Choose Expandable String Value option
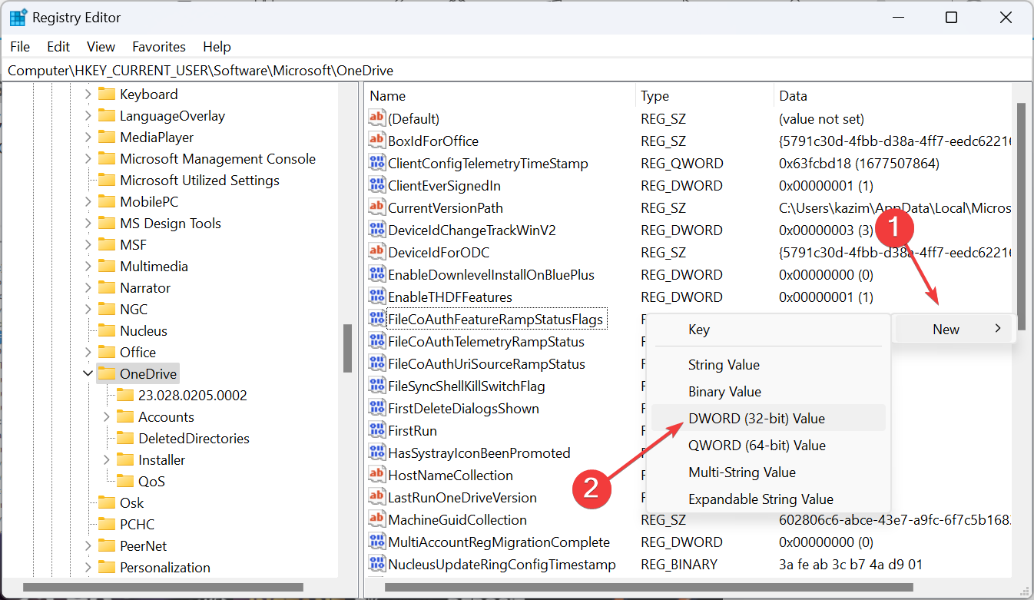Viewport: 1034px width, 600px height. (x=768, y=499)
